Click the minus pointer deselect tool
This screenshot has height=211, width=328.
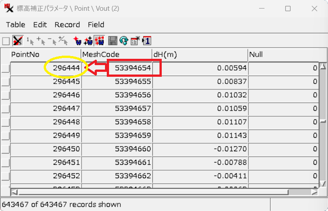pyautogui.click(x=52, y=41)
